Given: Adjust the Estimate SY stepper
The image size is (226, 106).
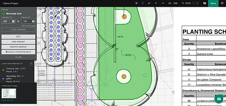Looking at the screenshot, I should 13,21.
